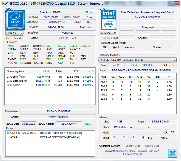The image size is (181, 161).
Task: Click the MMX feature label
Action: tap(10, 46)
